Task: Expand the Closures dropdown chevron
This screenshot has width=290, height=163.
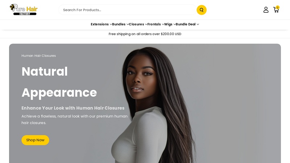Action: tap(146, 24)
